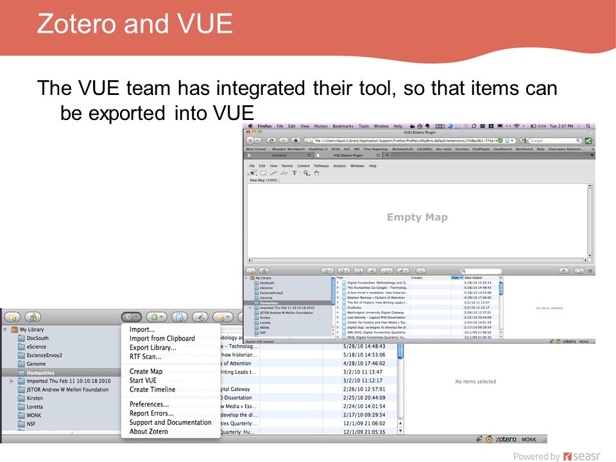Viewport: 616px width, 462px height.
Task: Select About Zotero menu entry
Action: [x=148, y=431]
